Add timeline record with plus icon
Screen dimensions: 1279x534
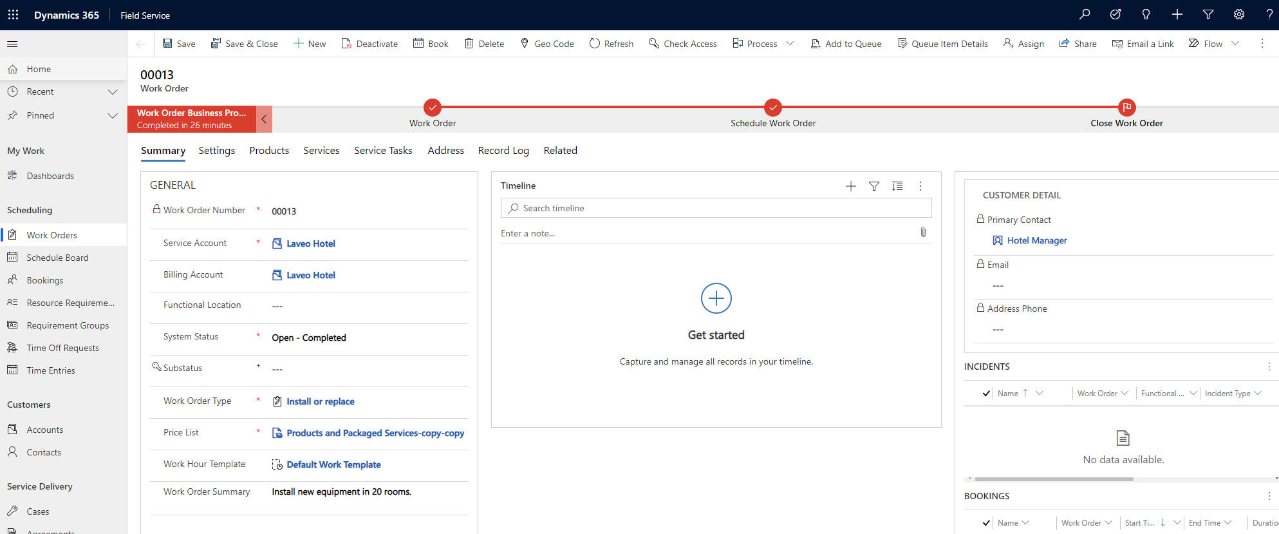(x=850, y=186)
